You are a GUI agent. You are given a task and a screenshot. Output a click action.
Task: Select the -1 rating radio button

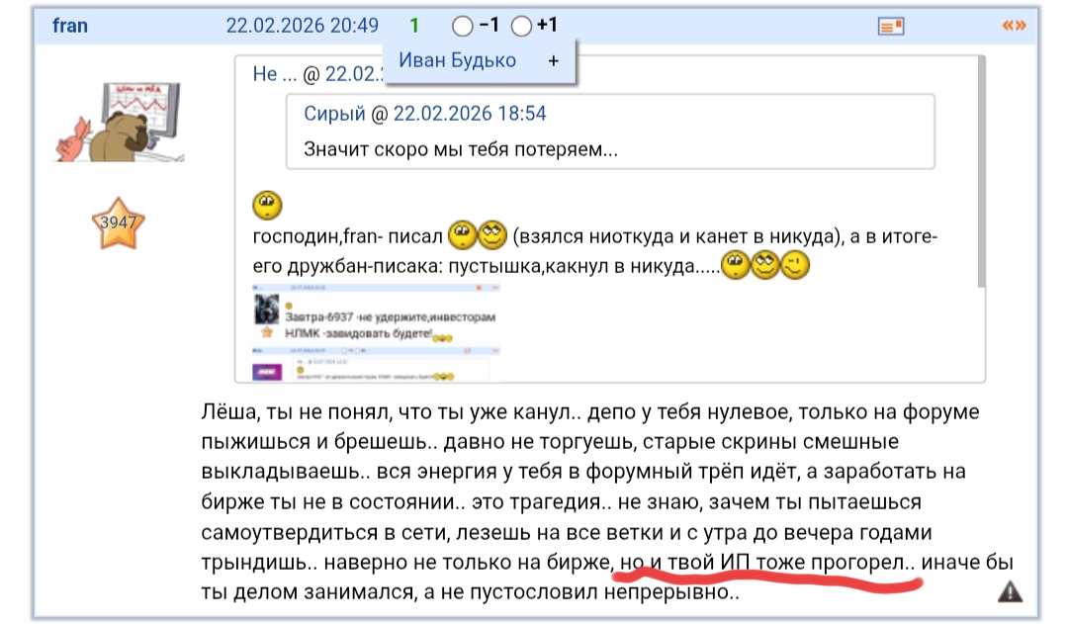click(x=463, y=27)
